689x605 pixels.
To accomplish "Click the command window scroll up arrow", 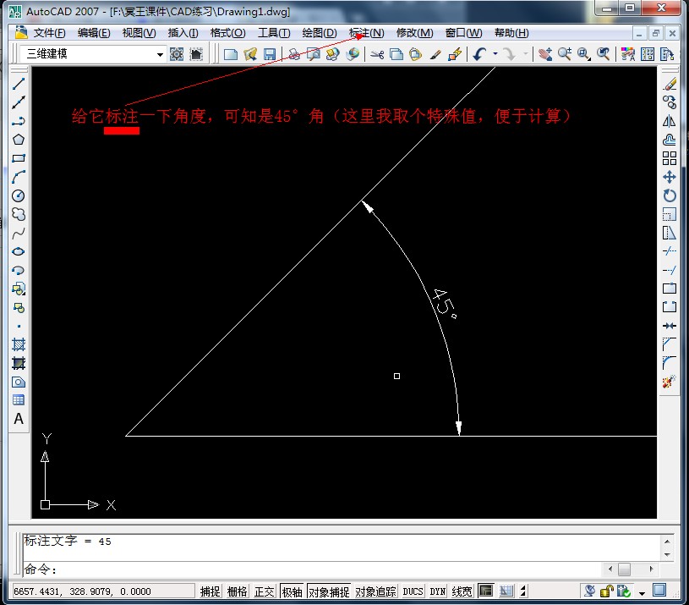I will 667,542.
